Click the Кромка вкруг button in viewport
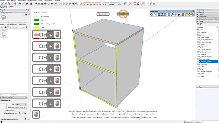Viewport: 219px width, 123px height. (103, 14)
